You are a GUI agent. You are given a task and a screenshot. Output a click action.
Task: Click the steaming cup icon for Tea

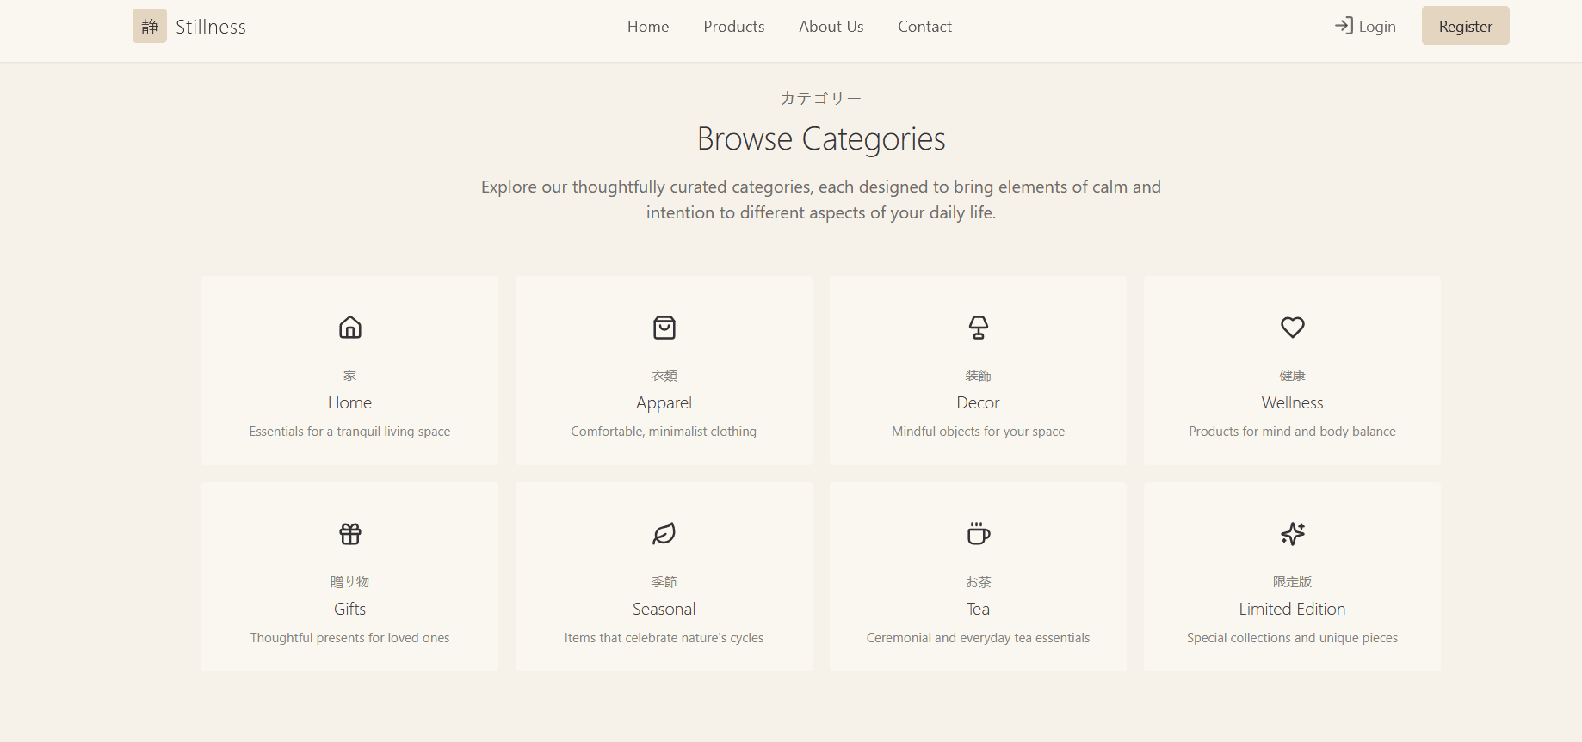click(979, 534)
